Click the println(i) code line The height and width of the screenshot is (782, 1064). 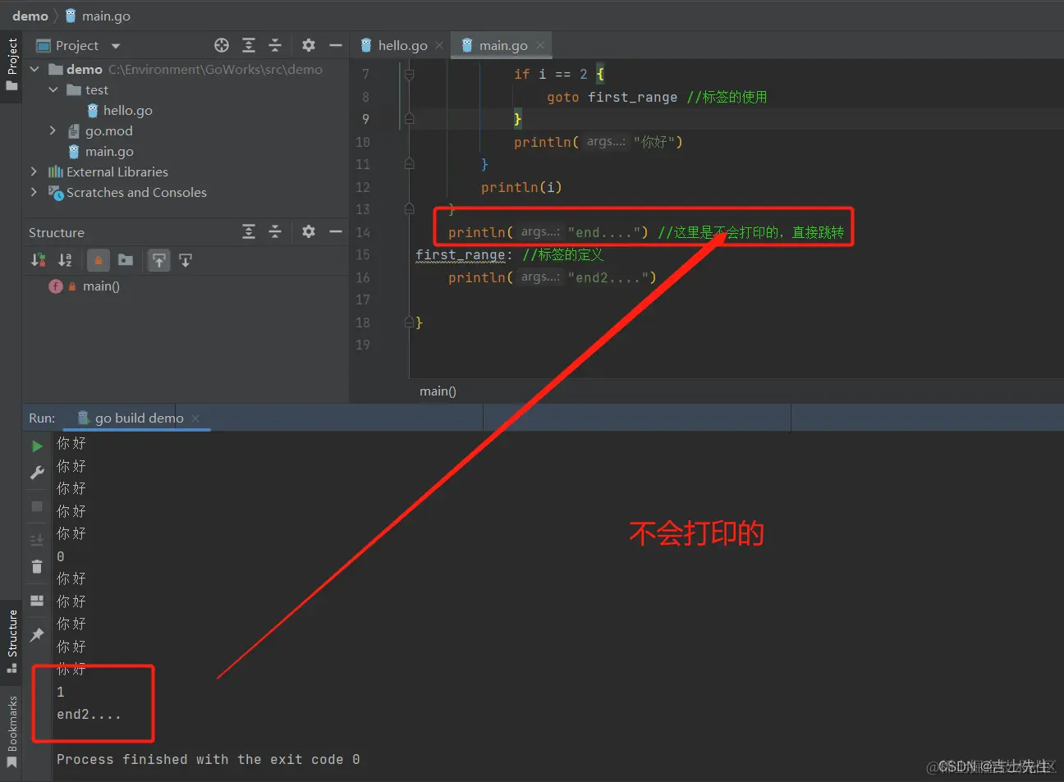tap(521, 187)
